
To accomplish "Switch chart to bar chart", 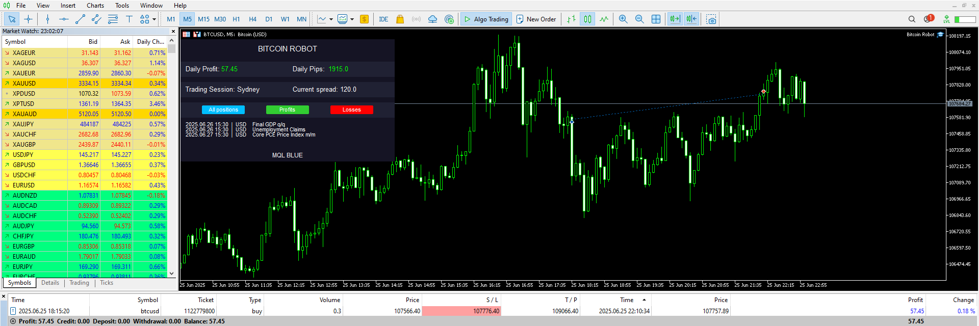I will (571, 19).
